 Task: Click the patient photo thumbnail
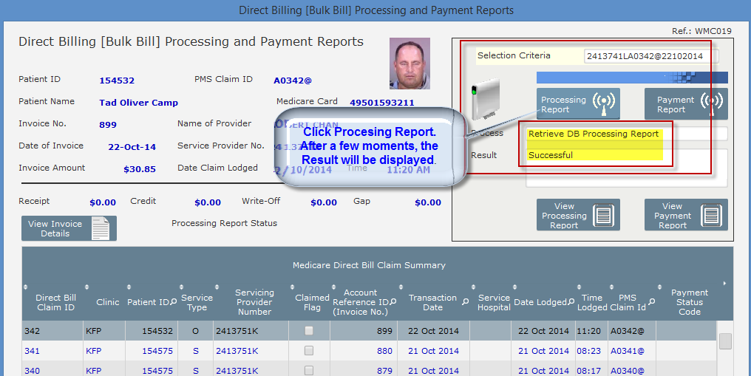click(x=410, y=64)
